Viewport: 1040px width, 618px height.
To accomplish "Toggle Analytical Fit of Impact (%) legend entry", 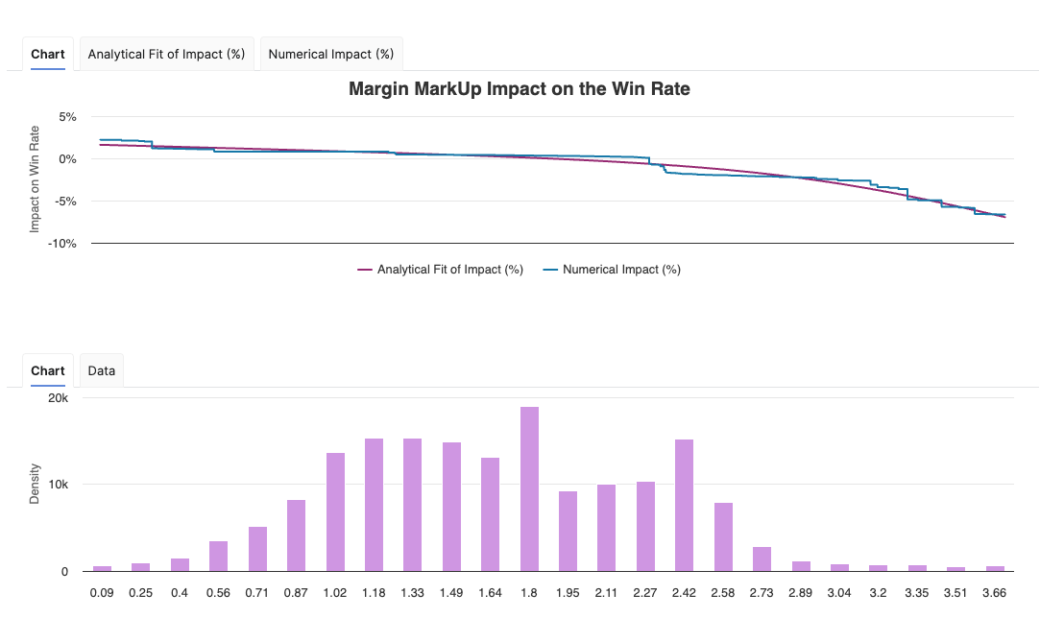I will coord(449,270).
